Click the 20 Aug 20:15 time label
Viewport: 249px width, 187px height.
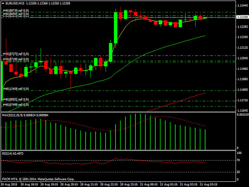pyautogui.click(x=69, y=185)
